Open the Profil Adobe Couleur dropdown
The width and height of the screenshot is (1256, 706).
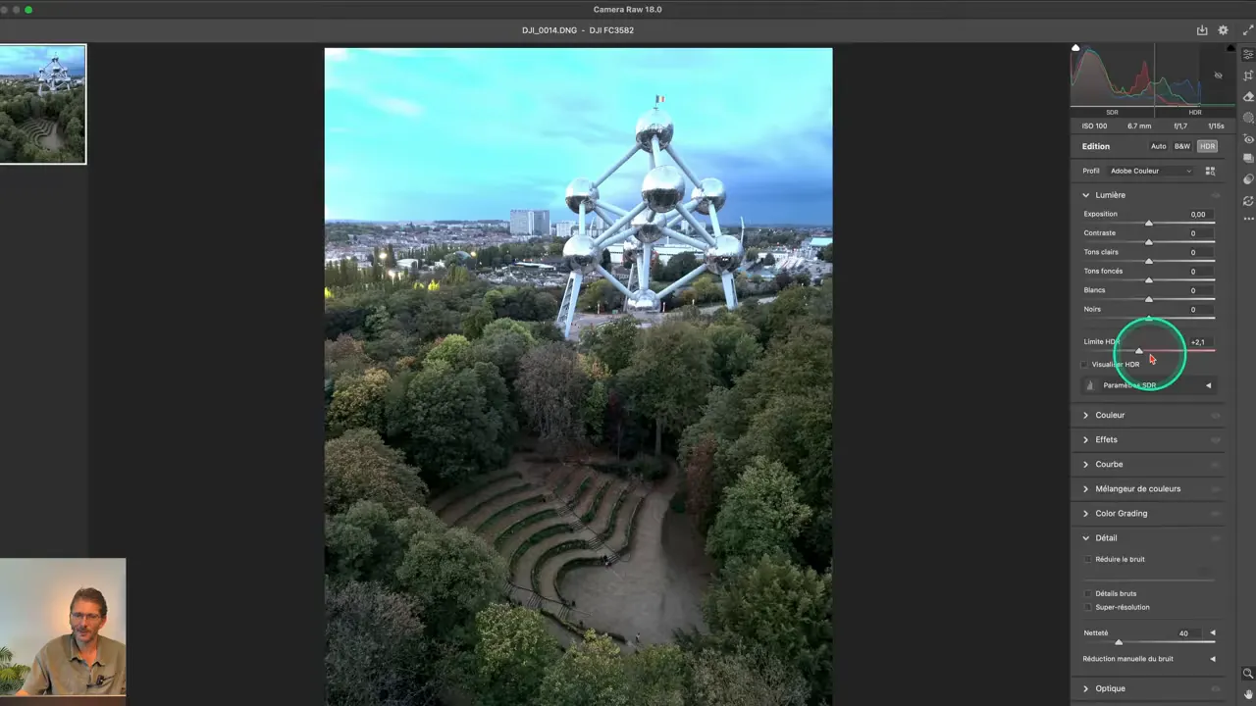tap(1150, 171)
